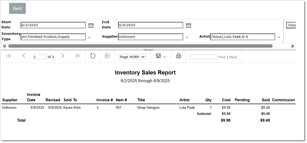Click the Supplier field showing Unknown
The height and width of the screenshot is (143, 307).
[151, 37]
